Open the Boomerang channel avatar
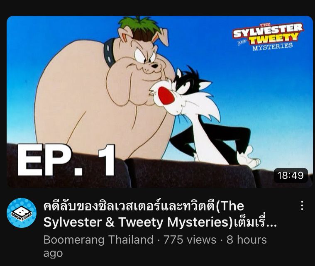This screenshot has width=315, height=266. 22,212
